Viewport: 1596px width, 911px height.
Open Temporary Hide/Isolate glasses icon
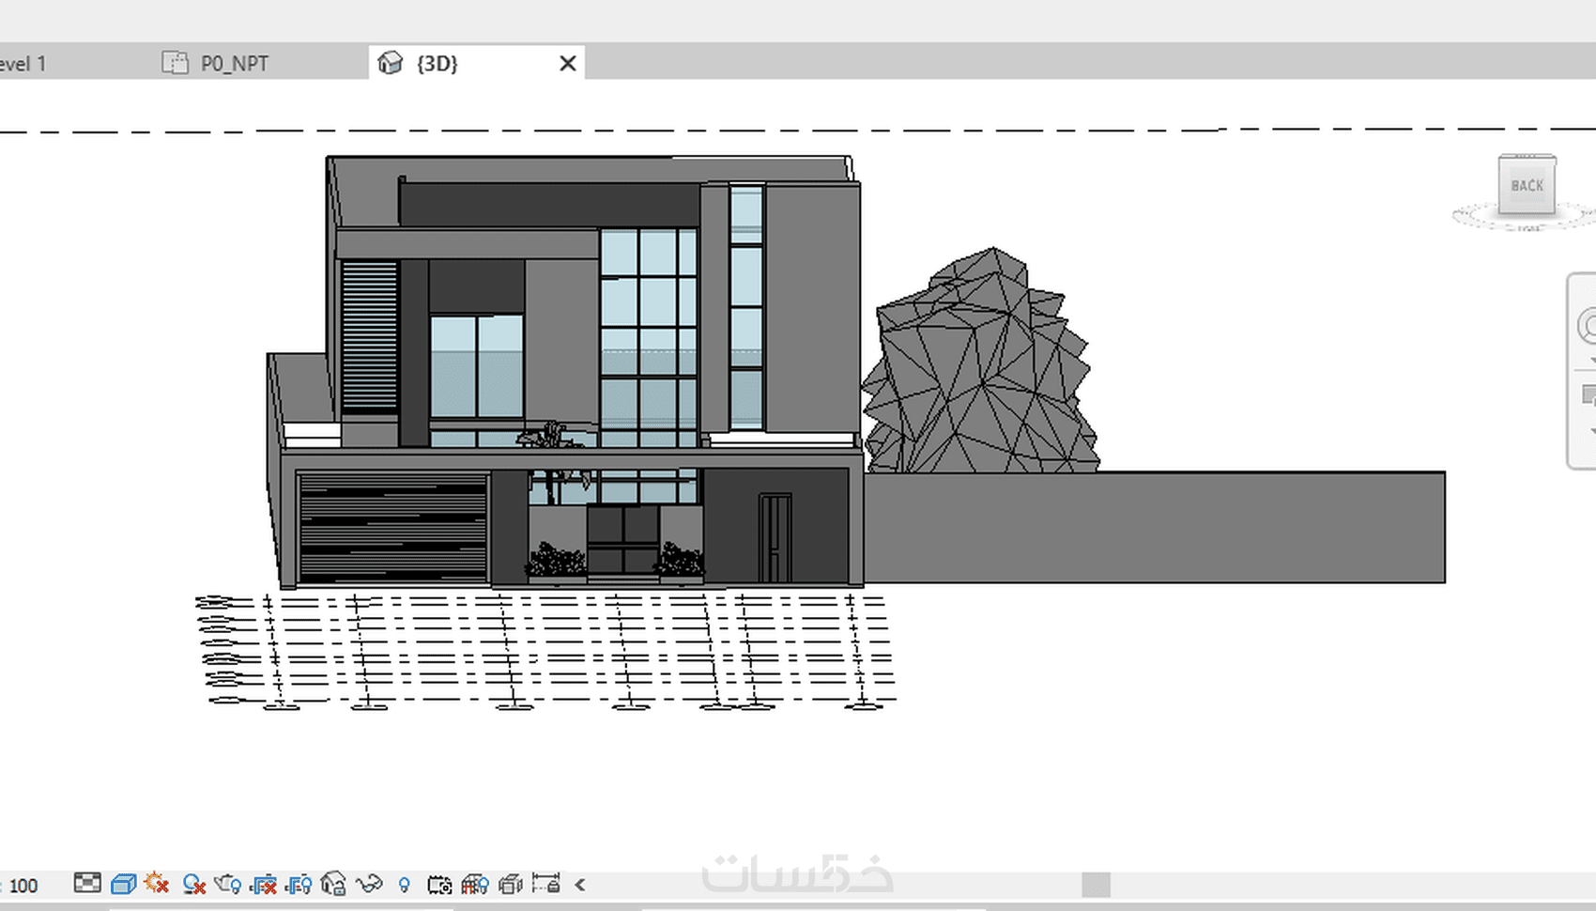pyautogui.click(x=370, y=884)
